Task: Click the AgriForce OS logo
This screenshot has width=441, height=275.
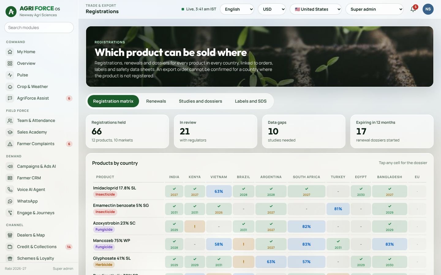Action: pos(11,12)
